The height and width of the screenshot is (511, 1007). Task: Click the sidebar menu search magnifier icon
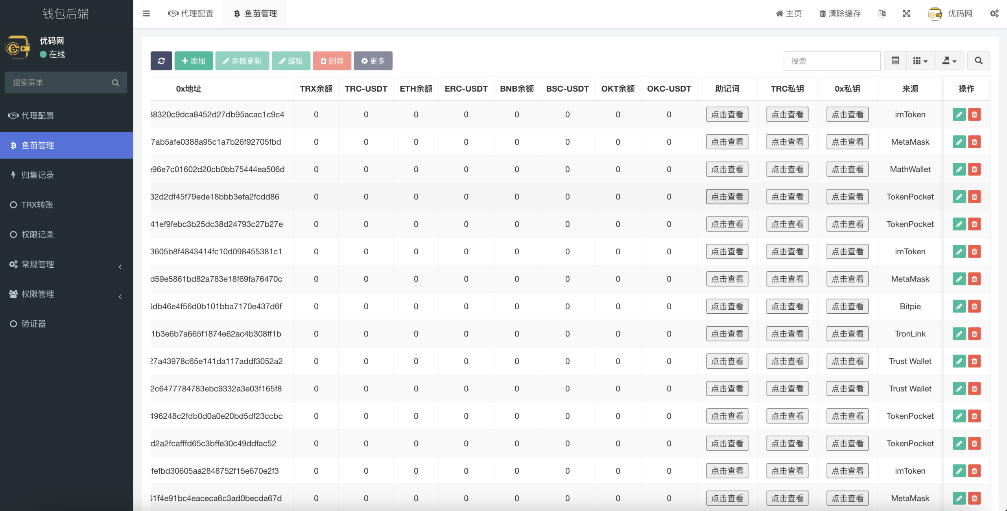115,83
